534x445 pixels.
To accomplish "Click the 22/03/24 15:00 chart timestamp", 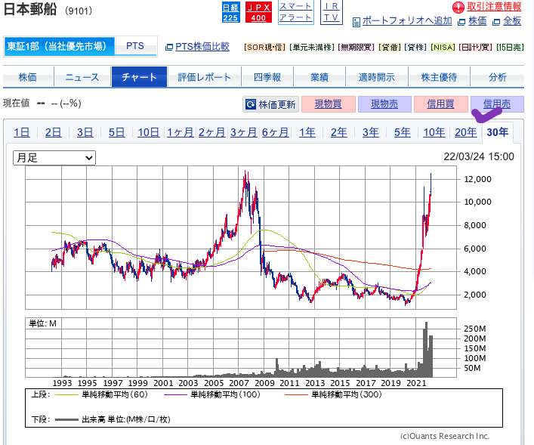I will pos(479,156).
